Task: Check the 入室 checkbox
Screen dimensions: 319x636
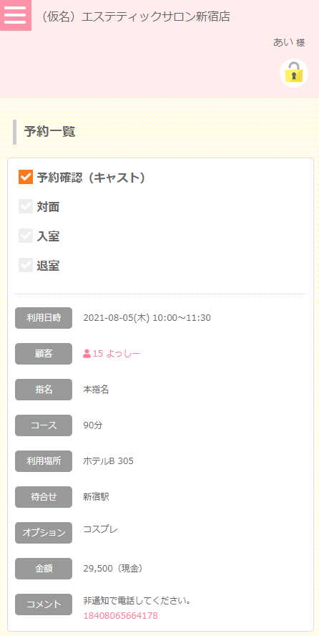Action: [26, 236]
